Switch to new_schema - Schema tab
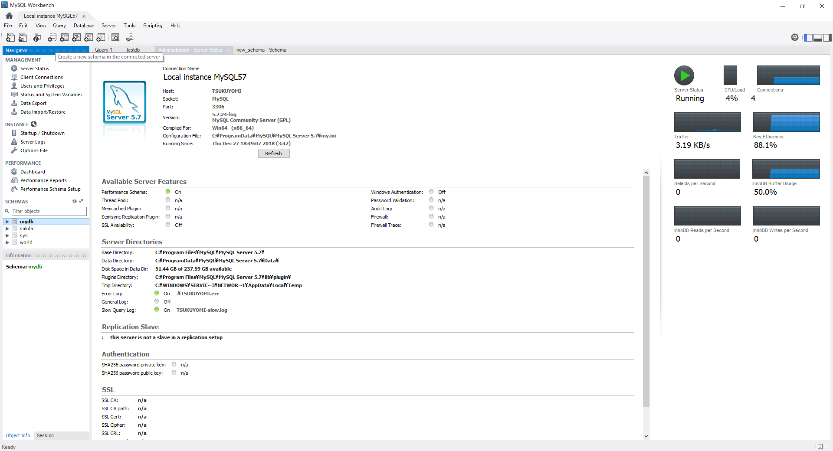833x451 pixels. (261, 50)
